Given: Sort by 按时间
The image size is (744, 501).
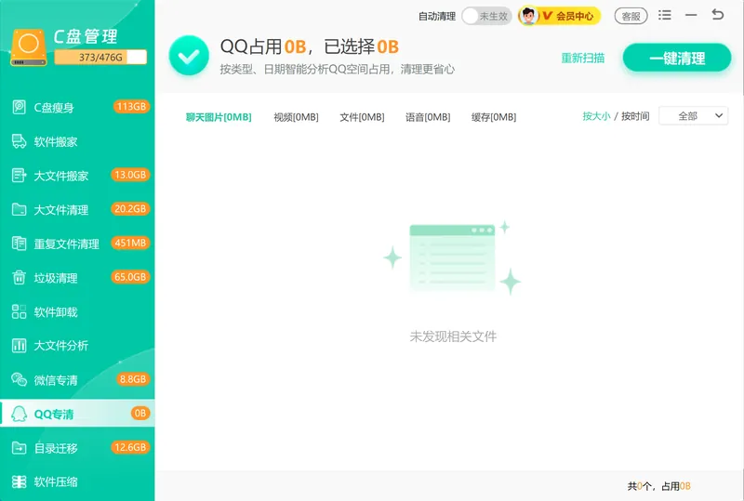Looking at the screenshot, I should click(635, 116).
